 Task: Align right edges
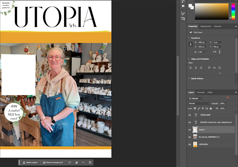pyautogui.click(x=201, y=67)
